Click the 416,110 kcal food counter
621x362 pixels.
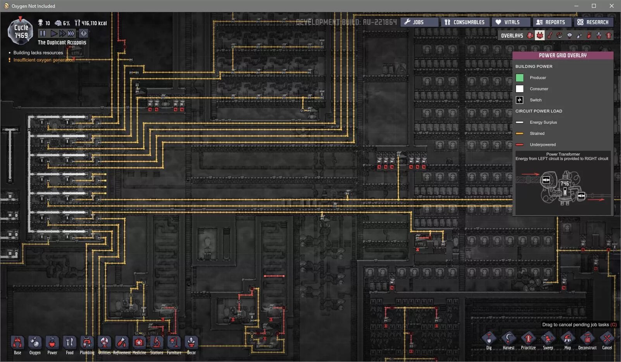click(91, 23)
